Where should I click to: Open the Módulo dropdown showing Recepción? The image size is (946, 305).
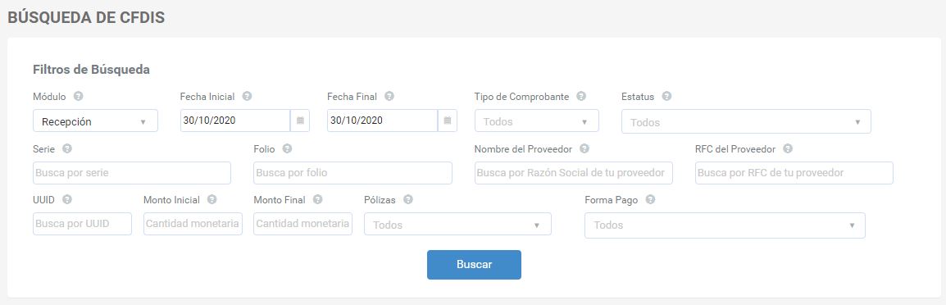pos(95,121)
